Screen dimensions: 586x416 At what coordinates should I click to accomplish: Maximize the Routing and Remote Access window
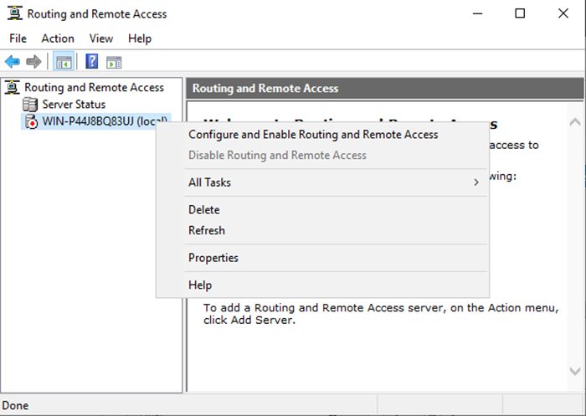click(x=520, y=13)
